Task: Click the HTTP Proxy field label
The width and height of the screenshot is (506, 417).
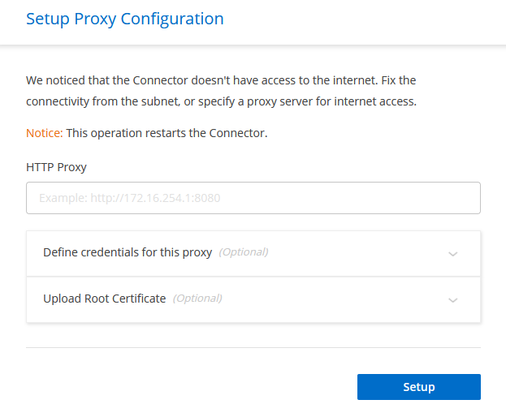Action: (x=56, y=167)
